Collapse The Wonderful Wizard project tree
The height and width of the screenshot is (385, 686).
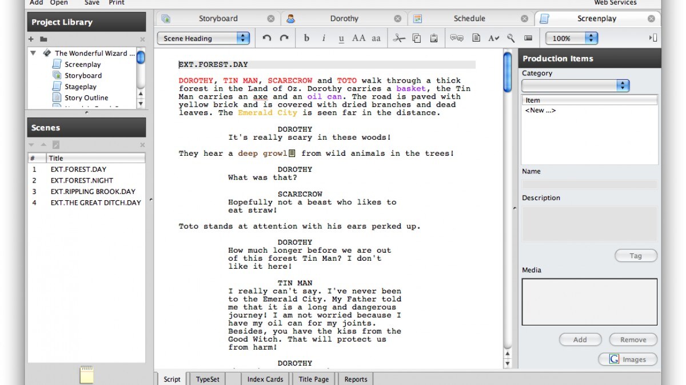pos(33,52)
